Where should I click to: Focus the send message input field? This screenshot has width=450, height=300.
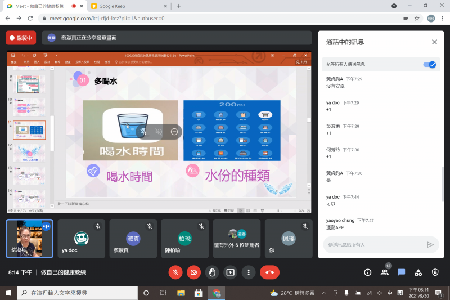pyautogui.click(x=375, y=245)
